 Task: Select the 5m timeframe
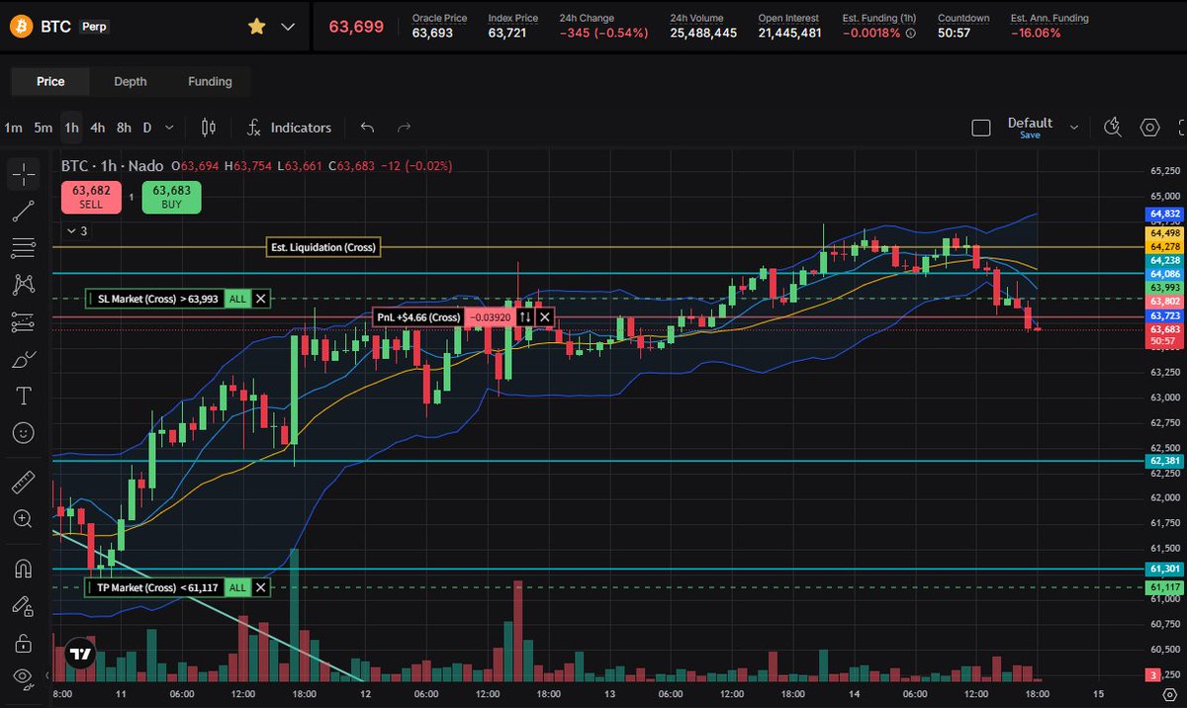pos(43,127)
